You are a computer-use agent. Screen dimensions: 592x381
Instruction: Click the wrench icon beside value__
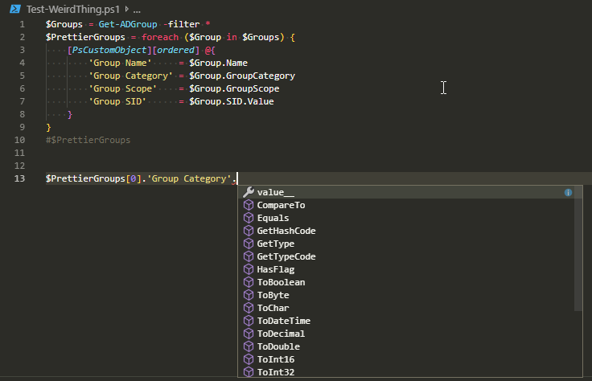coord(249,192)
